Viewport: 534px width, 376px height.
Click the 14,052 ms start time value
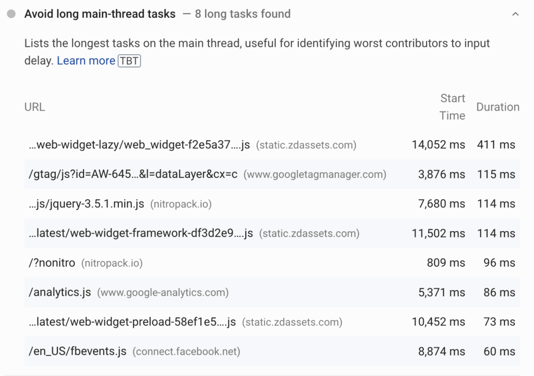tap(438, 145)
